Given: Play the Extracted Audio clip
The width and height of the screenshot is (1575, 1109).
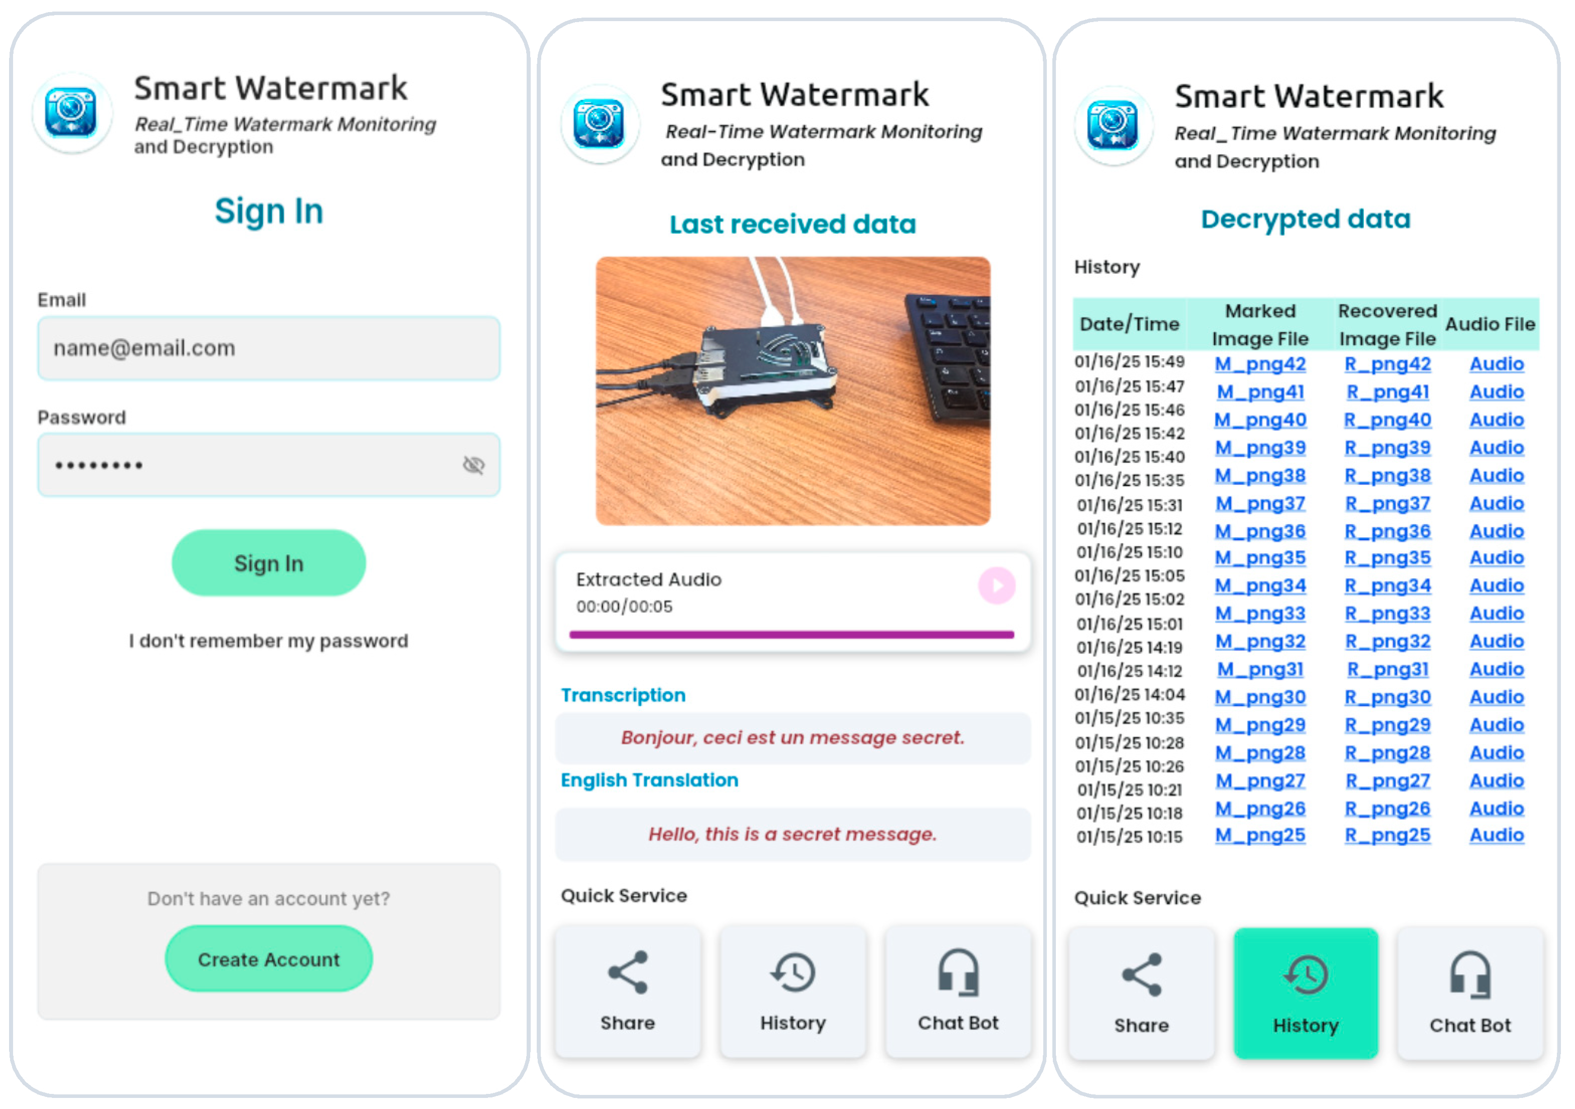Looking at the screenshot, I should [x=996, y=586].
